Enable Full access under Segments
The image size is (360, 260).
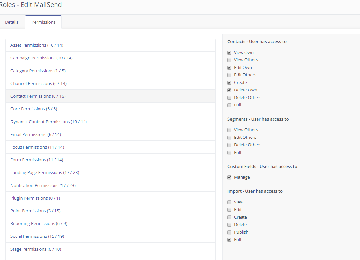click(x=229, y=152)
